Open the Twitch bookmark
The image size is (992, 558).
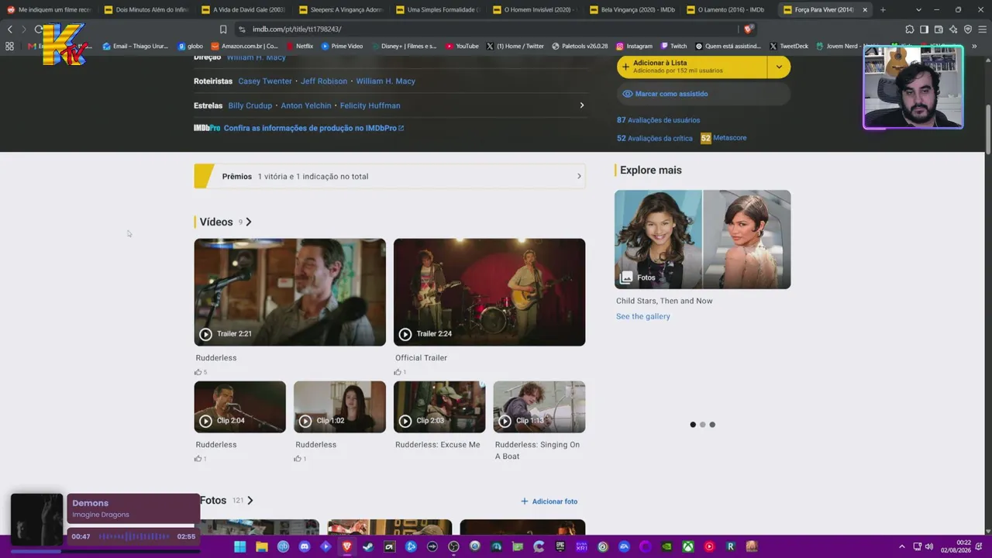point(673,46)
